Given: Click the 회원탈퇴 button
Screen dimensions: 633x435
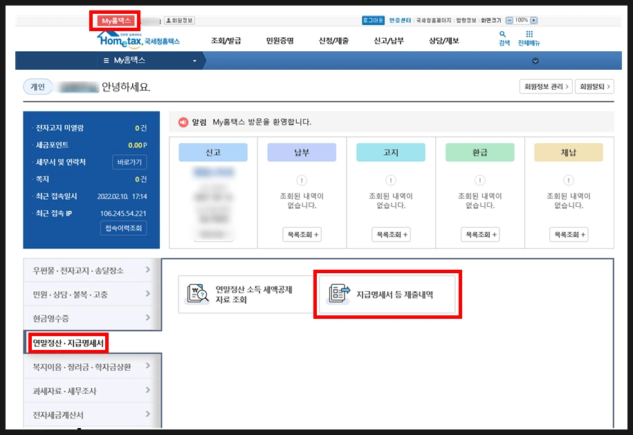Looking at the screenshot, I should [594, 86].
